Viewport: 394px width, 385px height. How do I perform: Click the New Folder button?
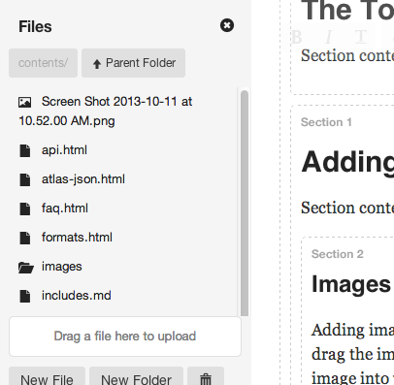(x=136, y=376)
